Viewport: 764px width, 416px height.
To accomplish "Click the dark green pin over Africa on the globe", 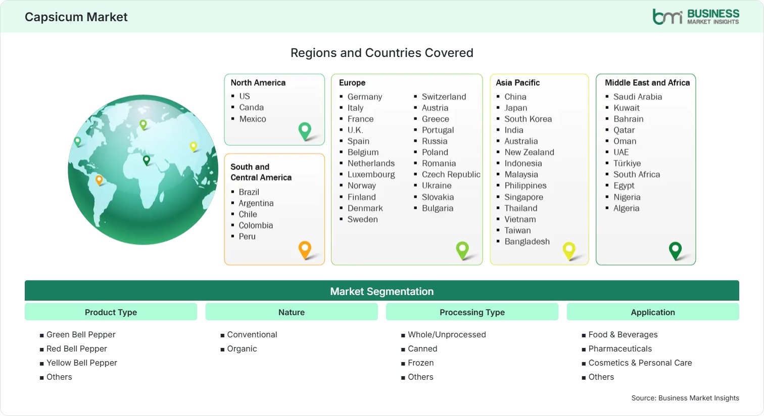I will [147, 160].
